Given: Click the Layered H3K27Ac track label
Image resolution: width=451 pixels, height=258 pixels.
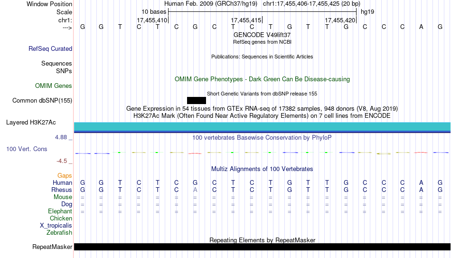Looking at the screenshot, I should [x=31, y=123].
